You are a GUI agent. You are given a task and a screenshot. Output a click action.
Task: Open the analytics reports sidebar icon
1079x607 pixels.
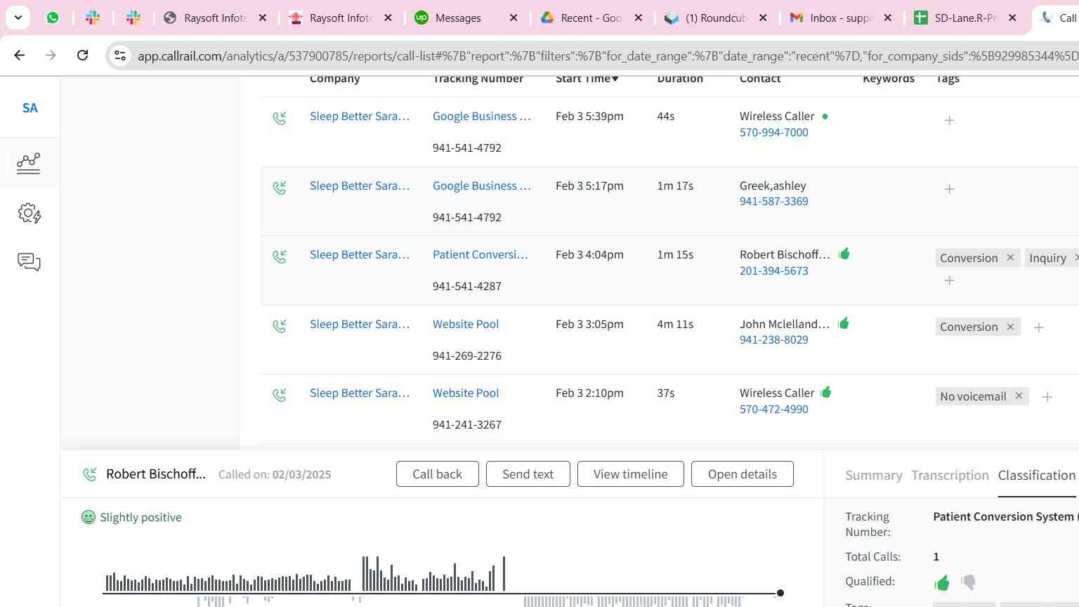(x=29, y=163)
